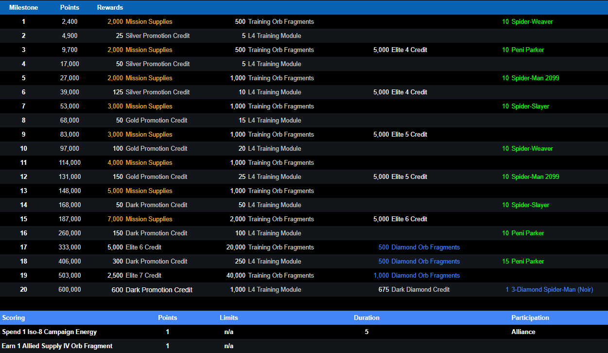Viewport: 608px width, 353px height.
Task: Select the Earn 1 Allied Supply IV Orb Fragment row
Action: pos(57,346)
